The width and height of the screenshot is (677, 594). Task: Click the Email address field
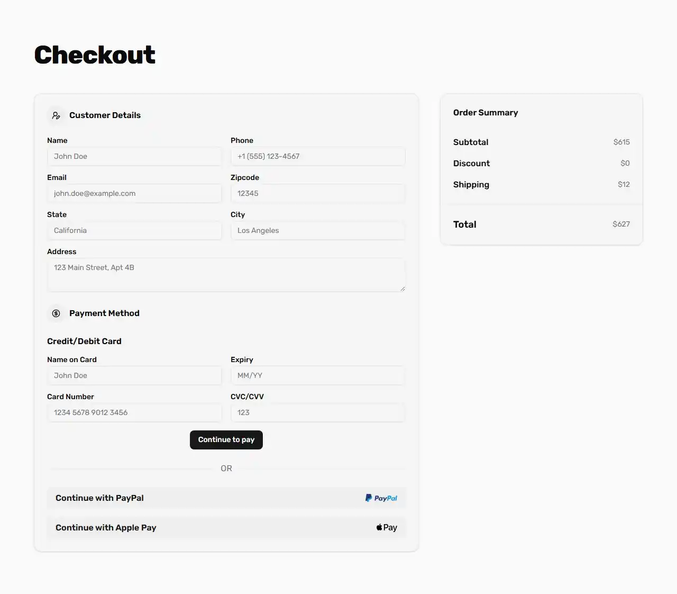point(134,193)
